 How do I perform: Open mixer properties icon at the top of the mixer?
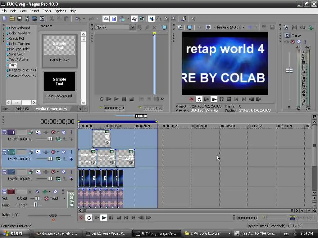[x=286, y=27]
